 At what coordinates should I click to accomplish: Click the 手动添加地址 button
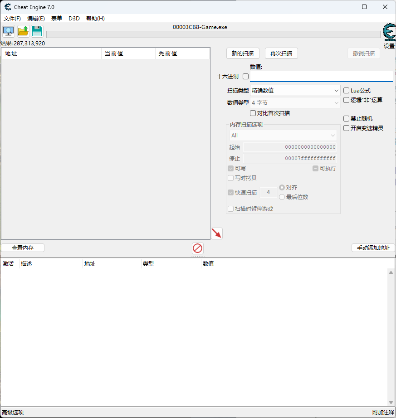tap(373, 248)
